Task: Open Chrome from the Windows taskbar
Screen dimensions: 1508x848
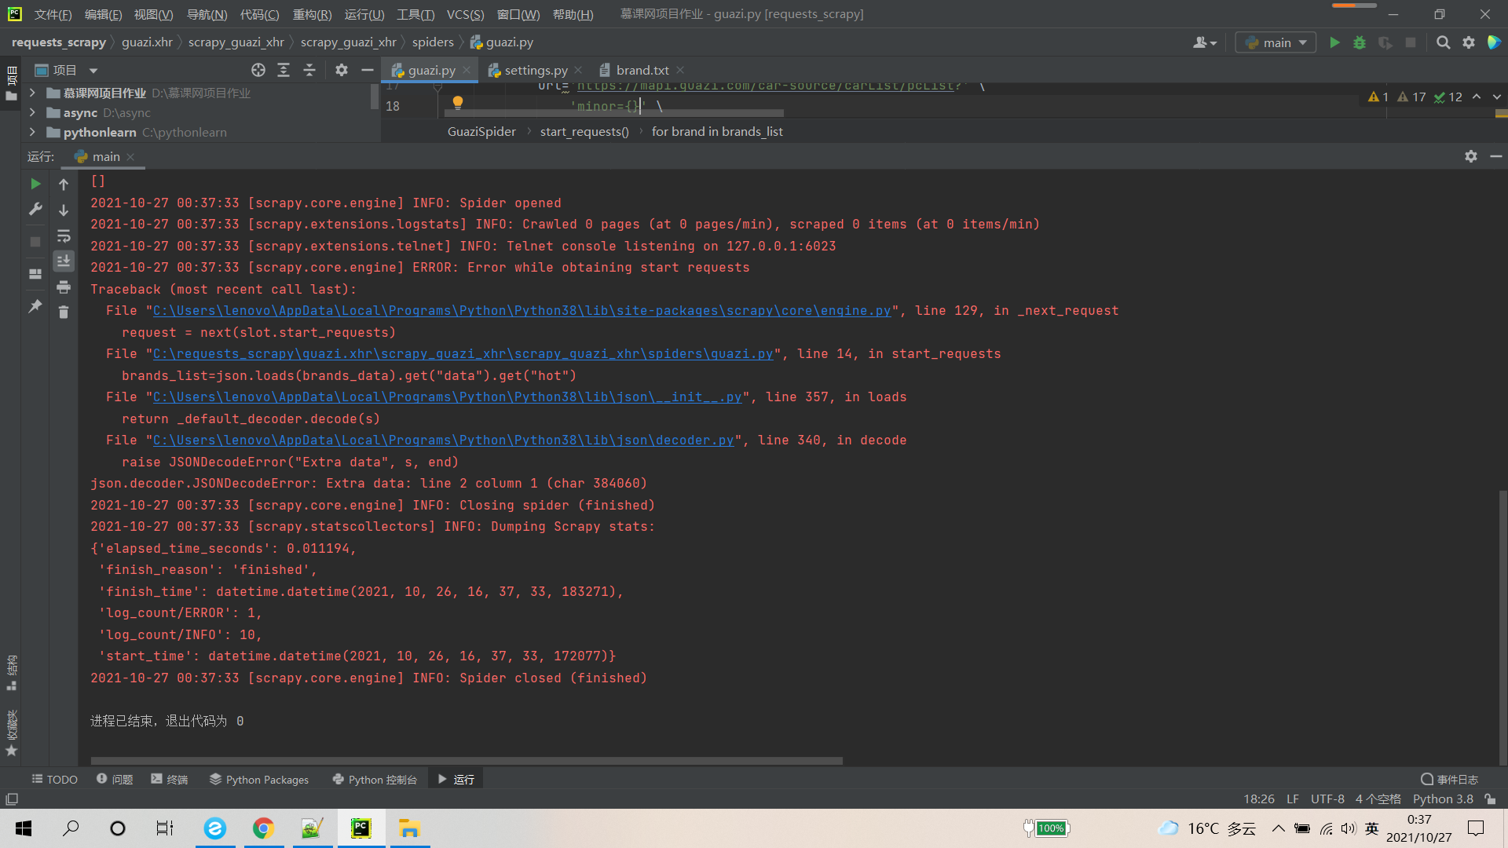Action: point(263,828)
